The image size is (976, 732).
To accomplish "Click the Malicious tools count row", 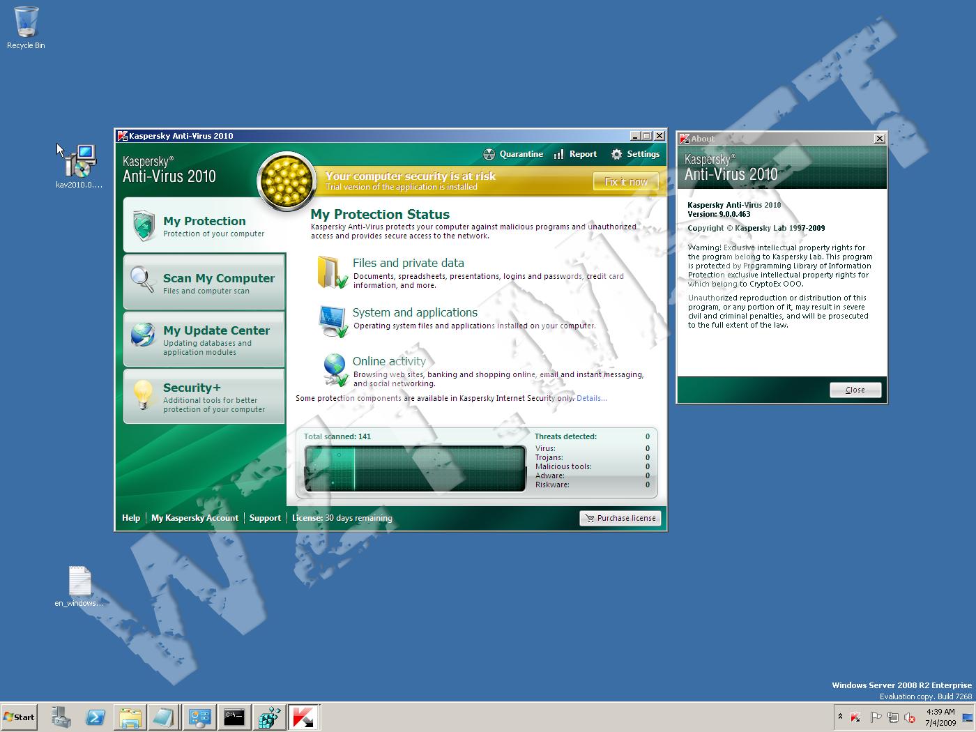I will (593, 467).
